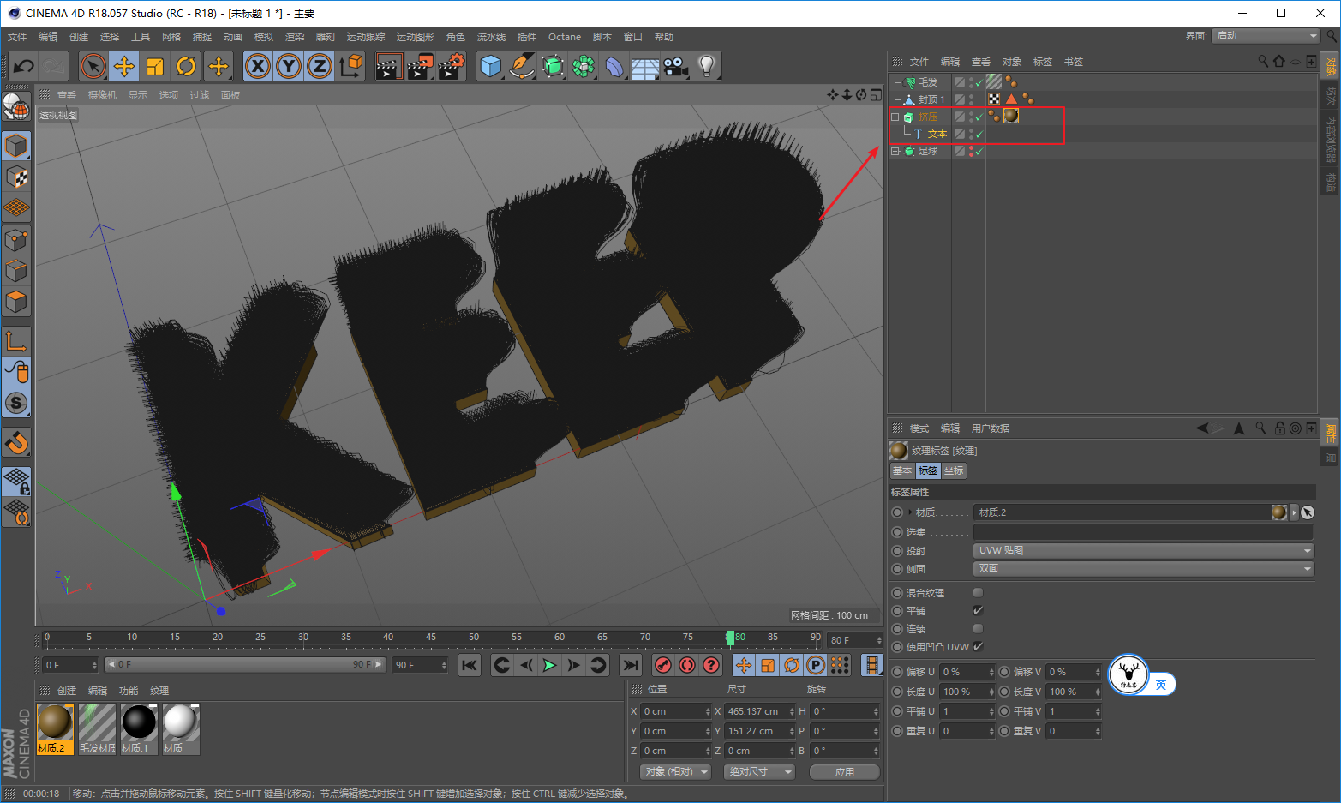1341x803 pixels.
Task: Switch to the 坐标 tab in attributes
Action: pos(954,470)
